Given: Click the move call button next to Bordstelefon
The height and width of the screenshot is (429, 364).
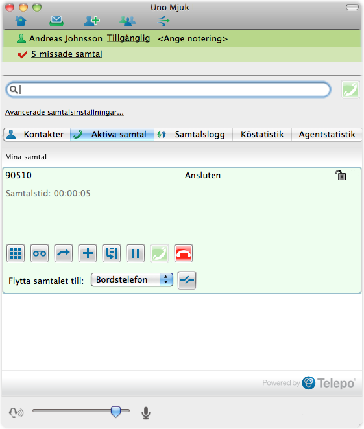Looking at the screenshot, I should [187, 280].
